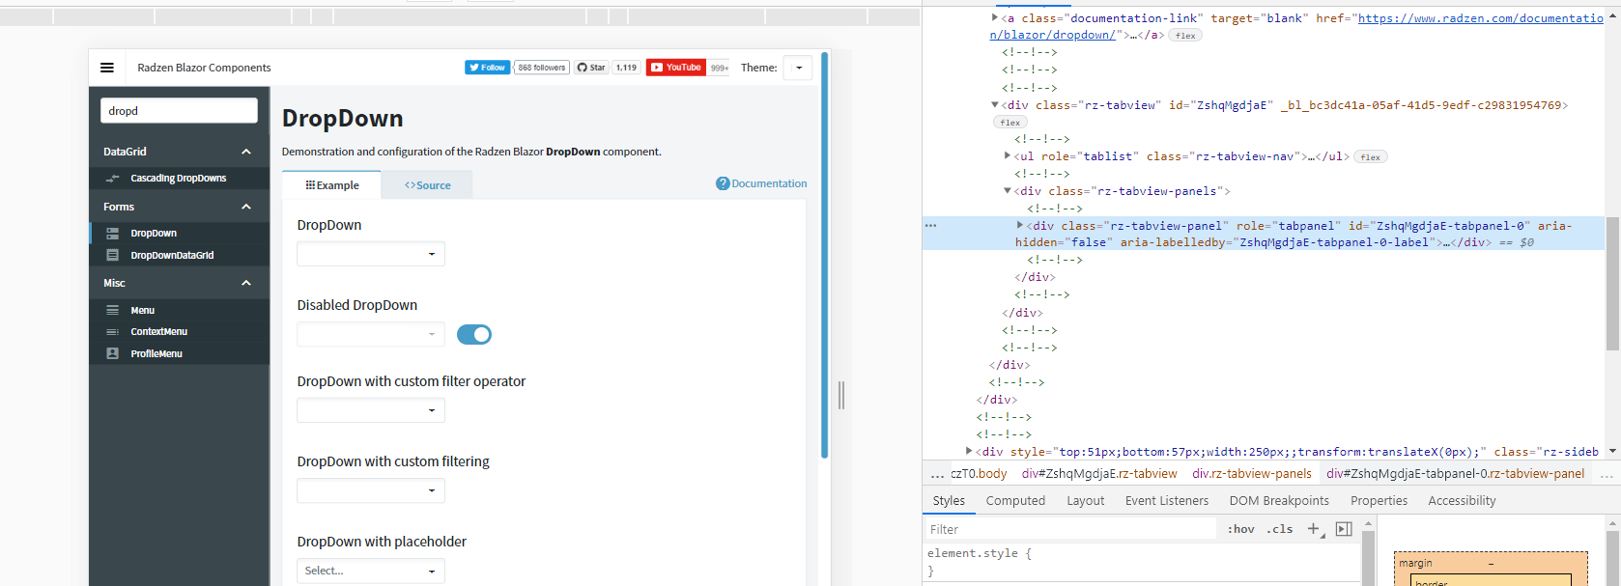The image size is (1621, 586).
Task: Click the DevTools pane divider handle
Action: coord(841,395)
